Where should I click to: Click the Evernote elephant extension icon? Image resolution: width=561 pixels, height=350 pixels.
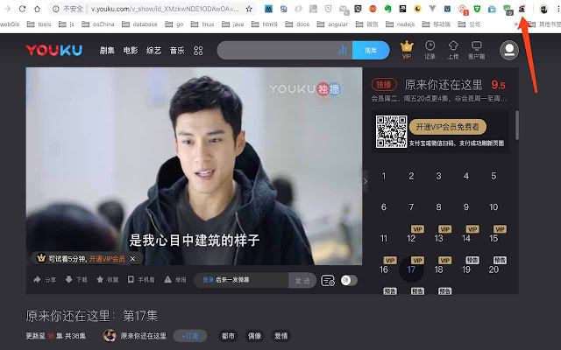(x=387, y=9)
